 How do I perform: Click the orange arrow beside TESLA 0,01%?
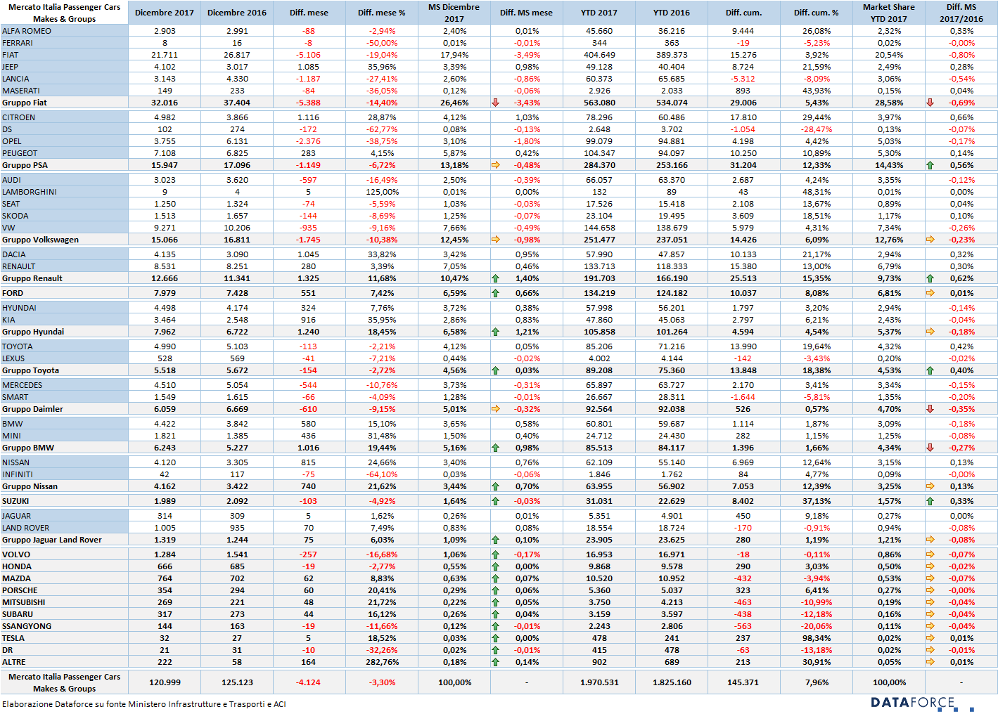930,638
